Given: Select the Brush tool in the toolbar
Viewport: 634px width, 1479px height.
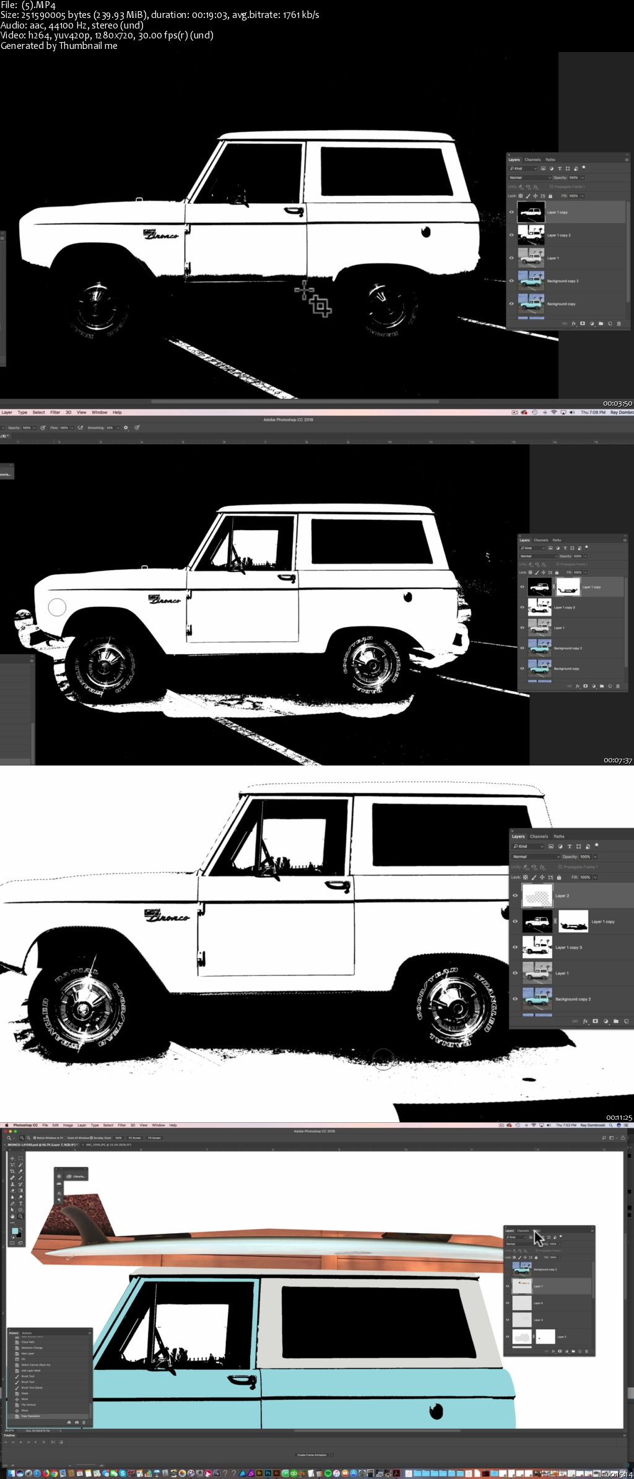Looking at the screenshot, I should click(x=20, y=1177).
